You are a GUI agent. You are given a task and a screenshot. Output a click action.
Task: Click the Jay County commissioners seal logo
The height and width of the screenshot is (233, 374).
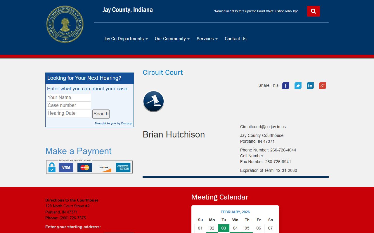(65, 24)
